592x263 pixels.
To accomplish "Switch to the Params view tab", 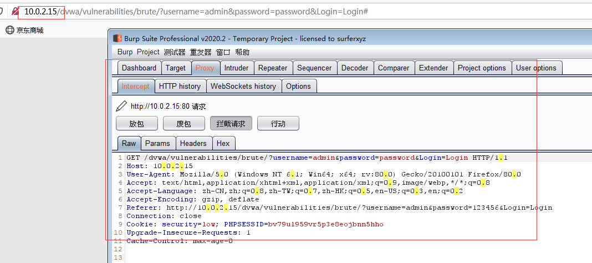I will click(157, 144).
